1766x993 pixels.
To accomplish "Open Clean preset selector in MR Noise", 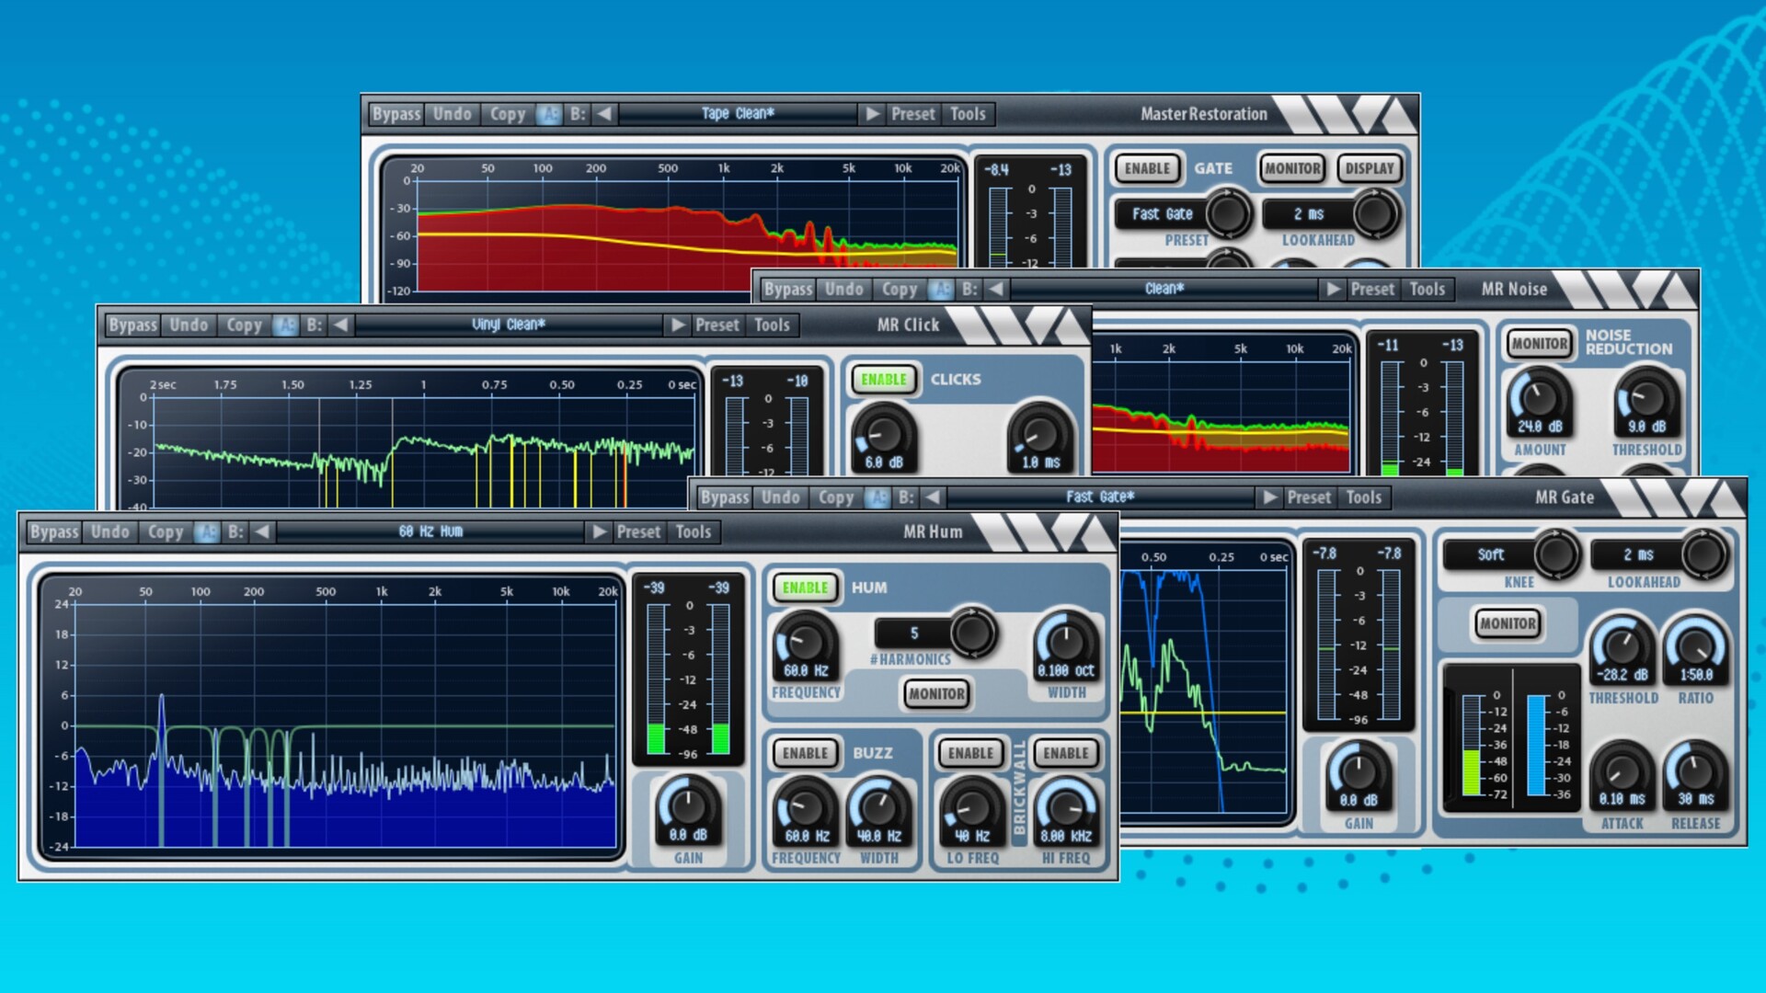I will click(1164, 289).
